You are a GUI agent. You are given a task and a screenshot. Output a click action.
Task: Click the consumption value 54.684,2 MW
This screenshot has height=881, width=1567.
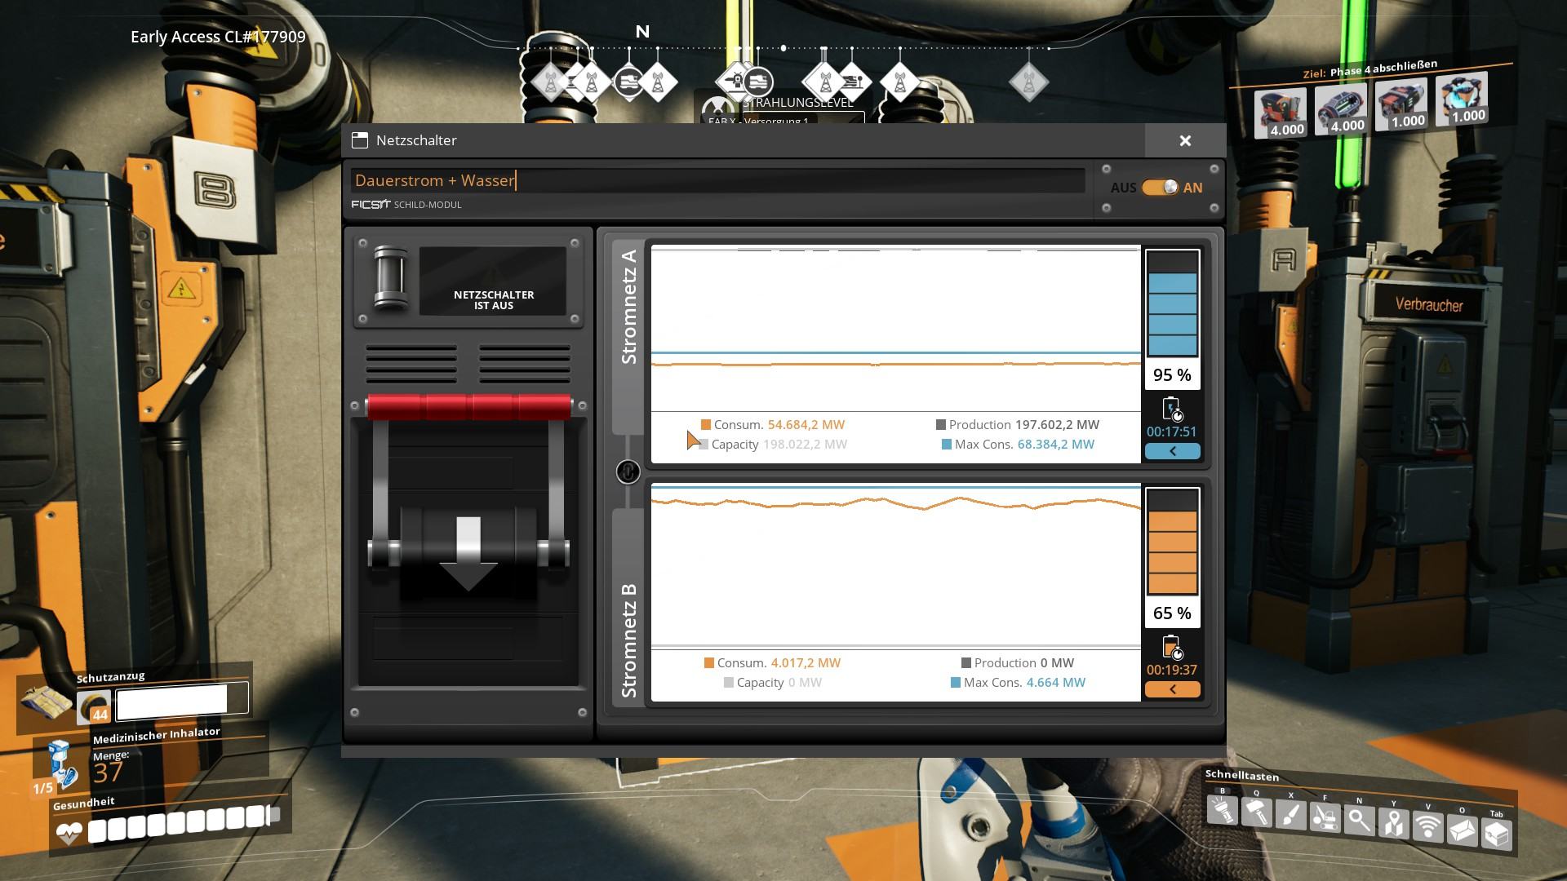(x=806, y=425)
